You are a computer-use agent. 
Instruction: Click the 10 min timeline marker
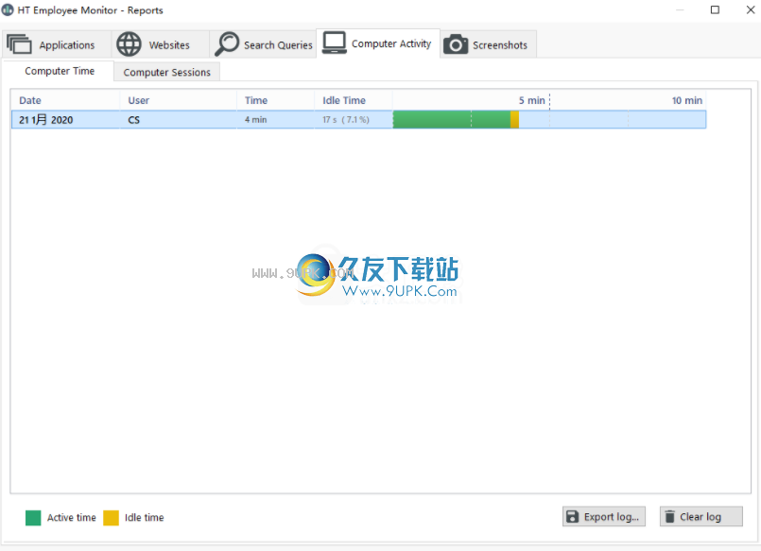(x=686, y=100)
